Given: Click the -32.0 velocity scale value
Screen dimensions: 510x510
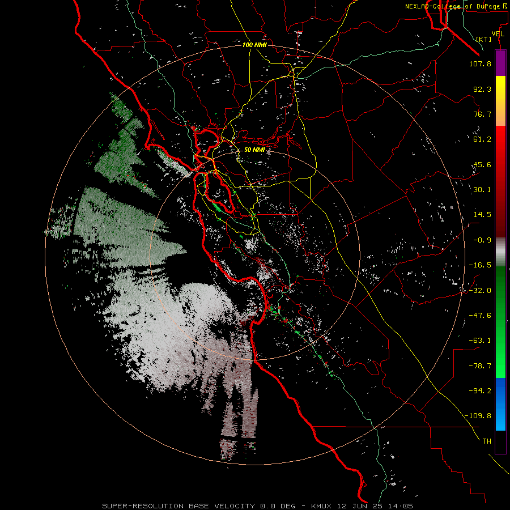Looking at the screenshot, I should tap(480, 291).
